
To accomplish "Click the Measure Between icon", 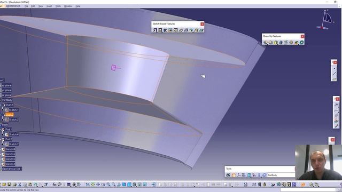I will pyautogui.click(x=254, y=185).
